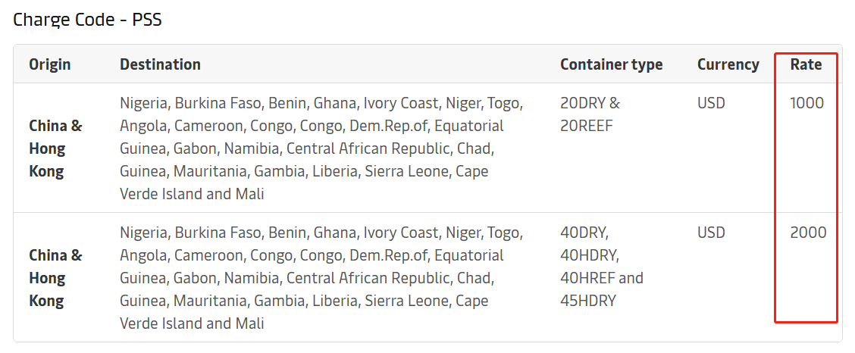
Task: Click the 20DRY & 20REEF container cell
Action: [590, 114]
